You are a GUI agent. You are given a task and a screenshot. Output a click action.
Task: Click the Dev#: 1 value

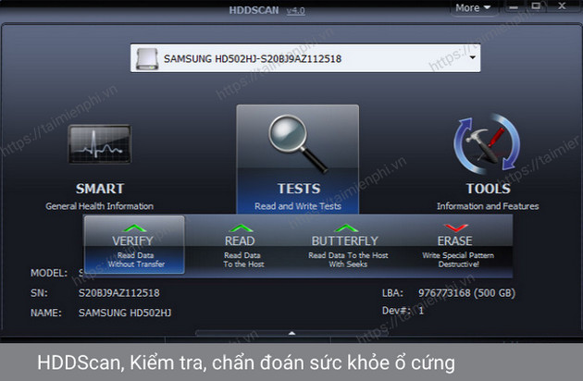click(421, 311)
